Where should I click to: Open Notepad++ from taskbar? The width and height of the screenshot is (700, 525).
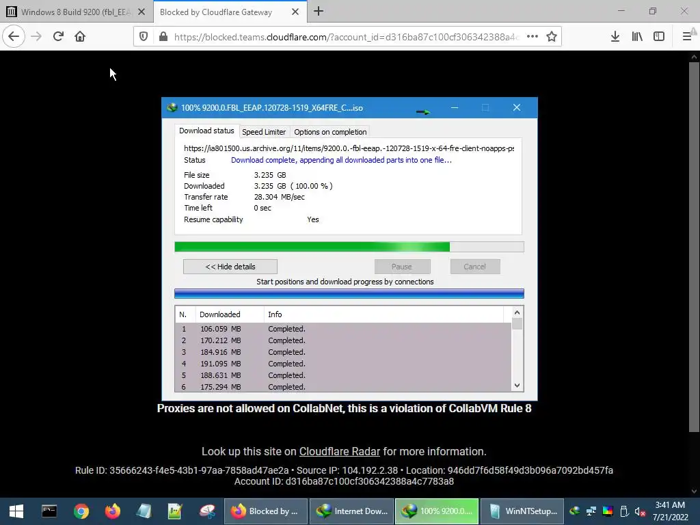pos(175,511)
